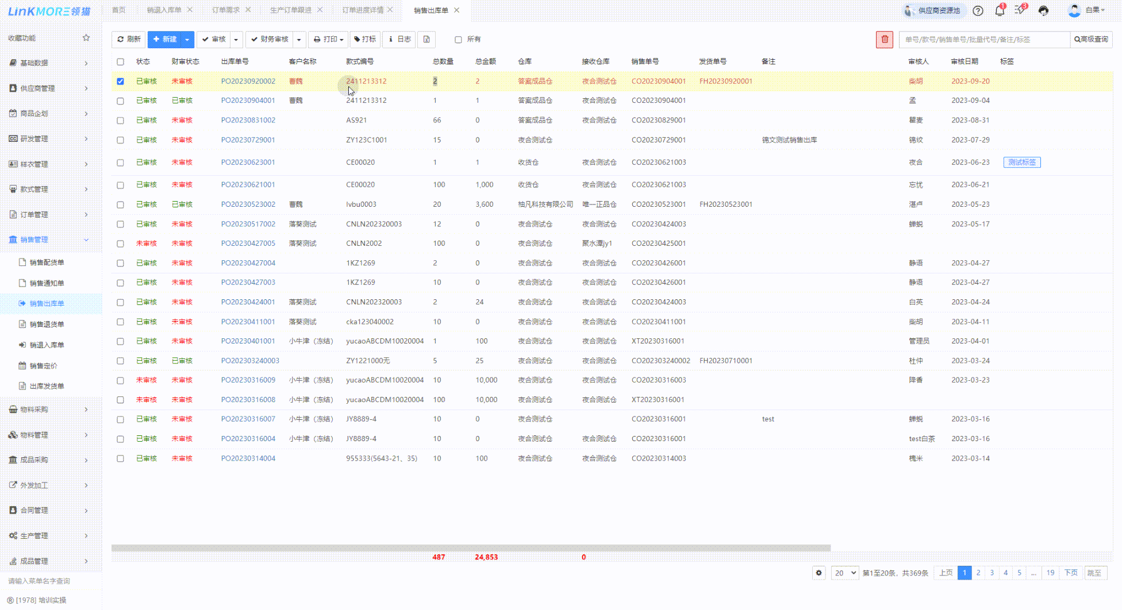Open the task list icon with badge 3
This screenshot has height=610, width=1122.
(x=1020, y=10)
